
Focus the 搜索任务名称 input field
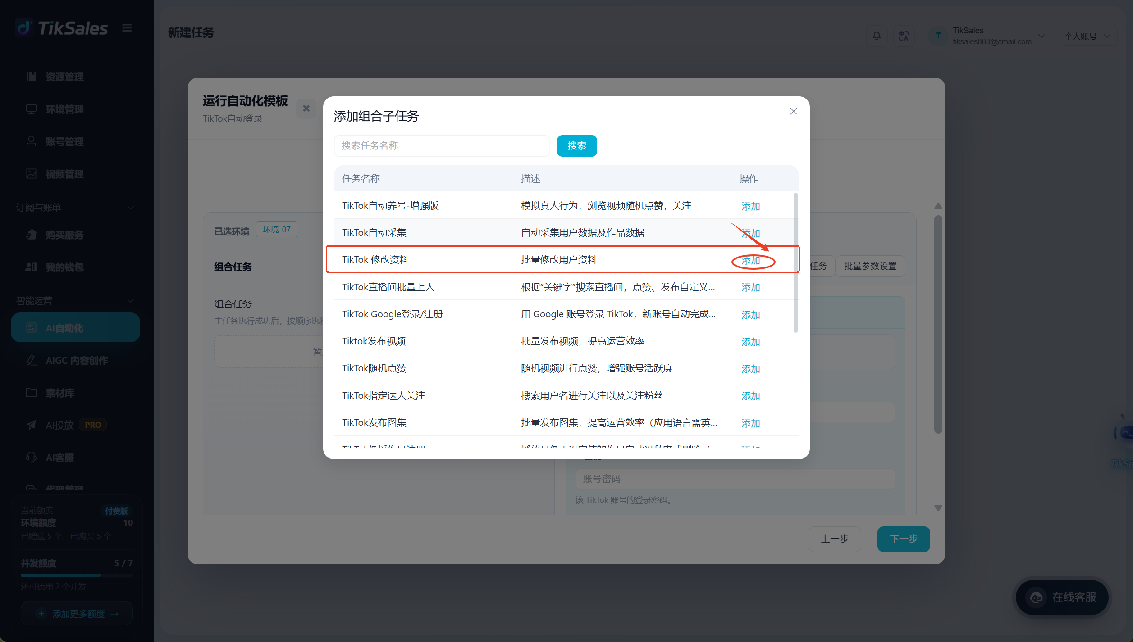(x=442, y=146)
